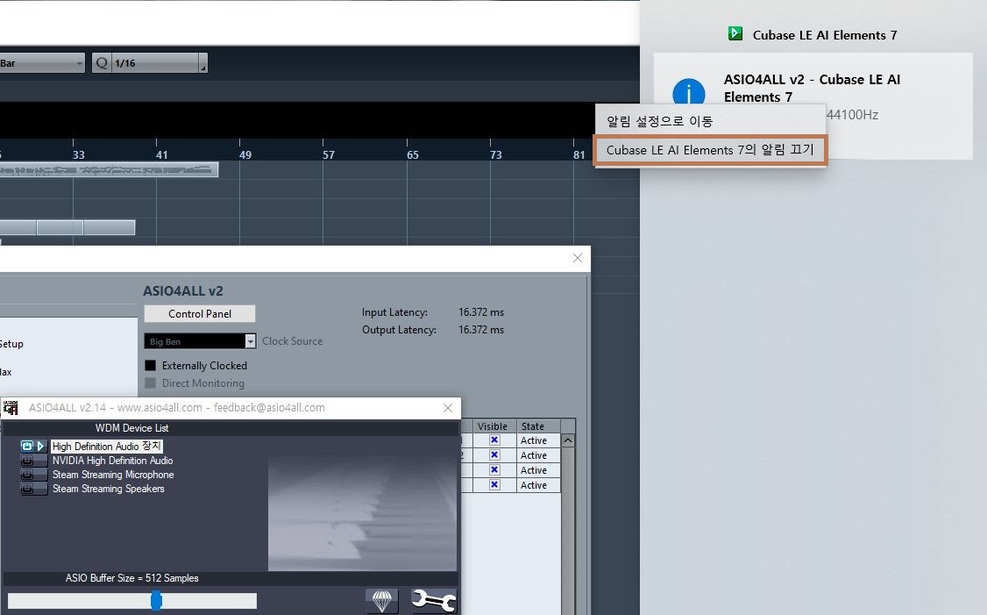
Task: Toggle Visible checkbox in third port row
Action: click(494, 470)
